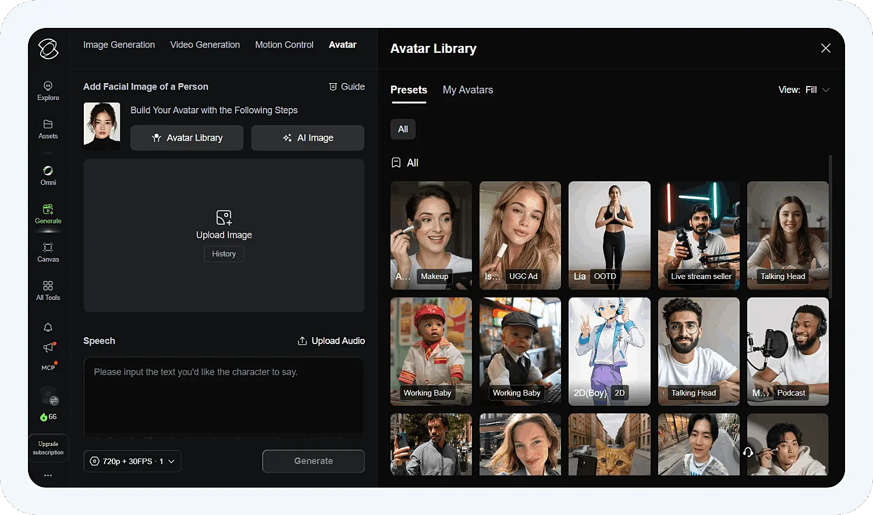Click the app logo icon
This screenshot has height=515, width=873.
tap(48, 49)
